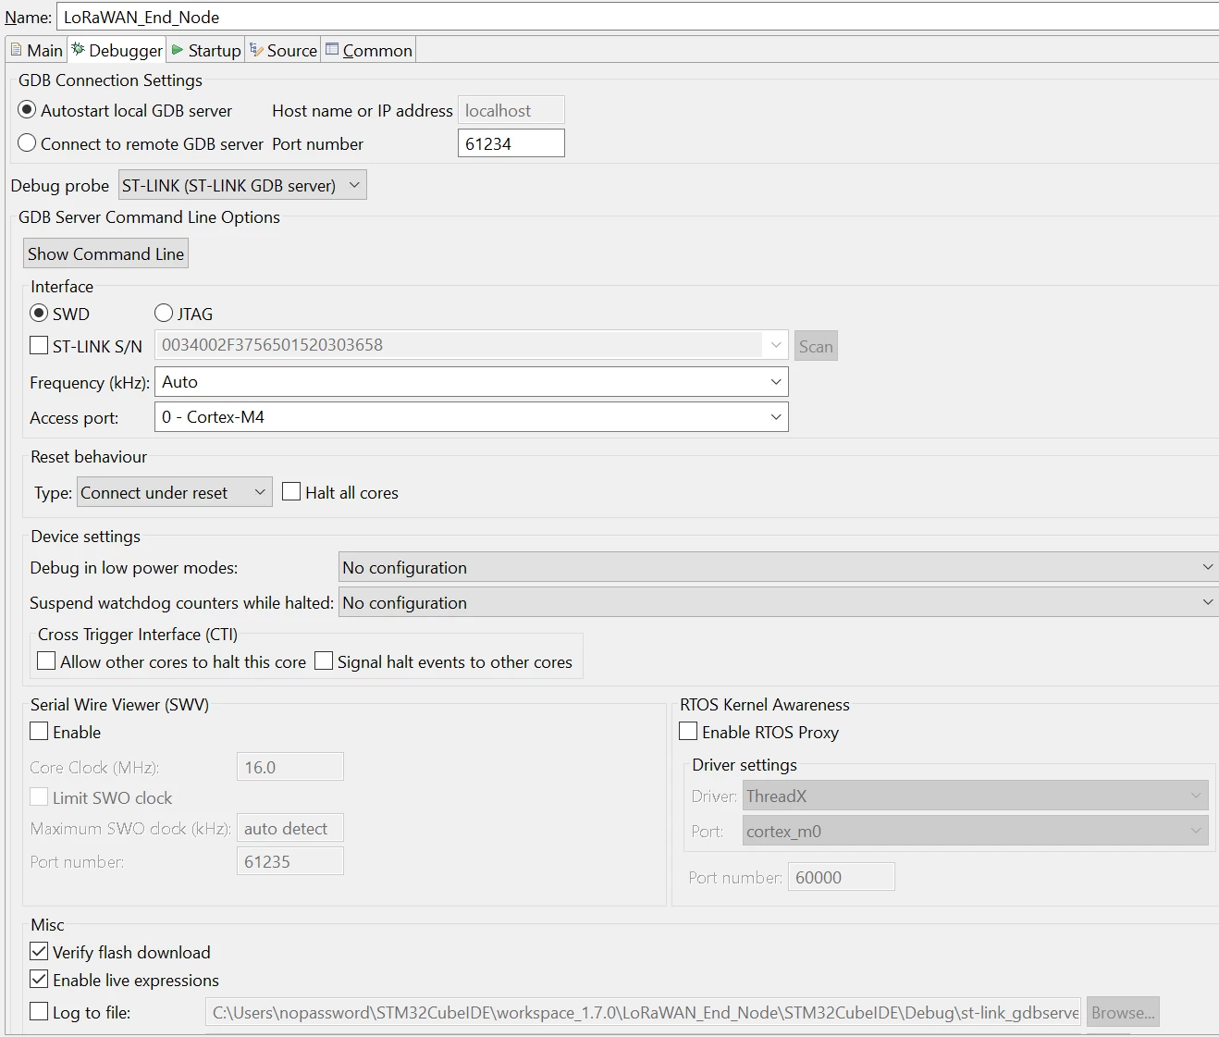Enable Halt all cores
Image resolution: width=1219 pixels, height=1037 pixels.
tap(291, 491)
